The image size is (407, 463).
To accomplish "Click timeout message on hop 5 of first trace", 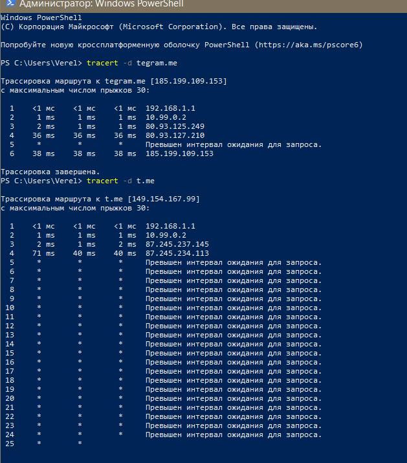I will [234, 144].
